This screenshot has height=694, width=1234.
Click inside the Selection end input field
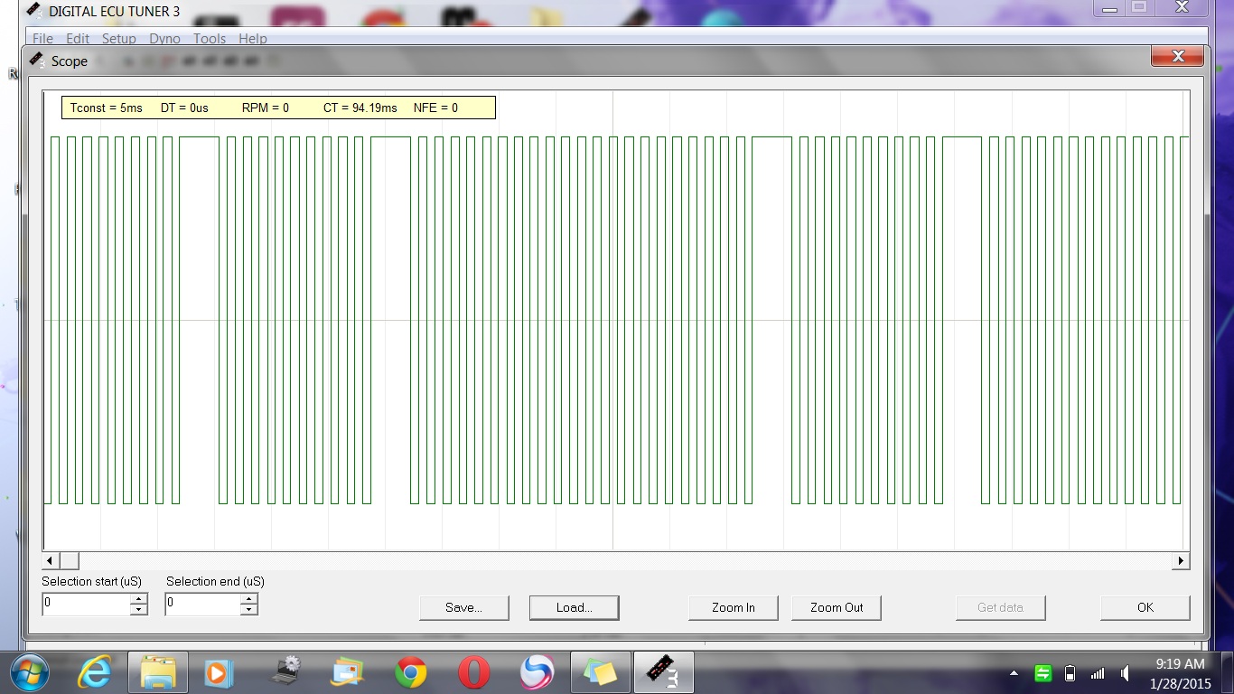tap(202, 604)
